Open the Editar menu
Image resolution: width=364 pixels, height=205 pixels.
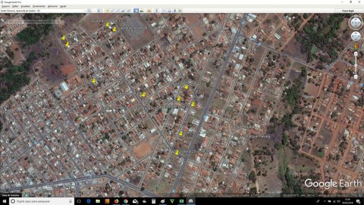click(x=15, y=6)
